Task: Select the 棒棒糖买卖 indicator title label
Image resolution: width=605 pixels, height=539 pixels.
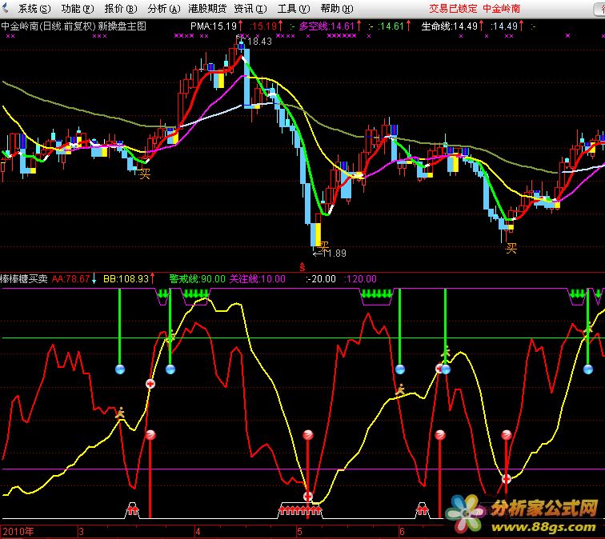Action: (x=25, y=279)
